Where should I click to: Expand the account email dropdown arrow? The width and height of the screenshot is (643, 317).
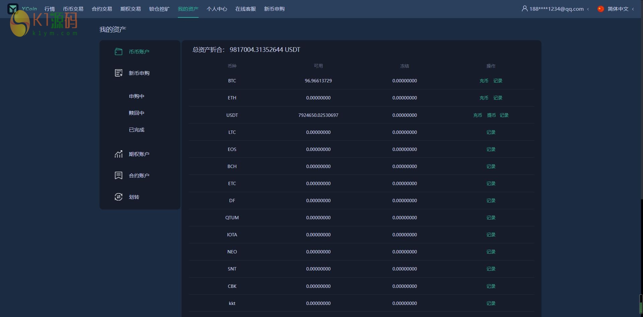[588, 9]
